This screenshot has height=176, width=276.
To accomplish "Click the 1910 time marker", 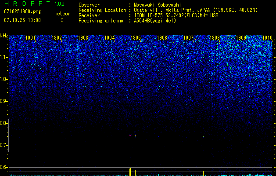I will click(x=267, y=38).
